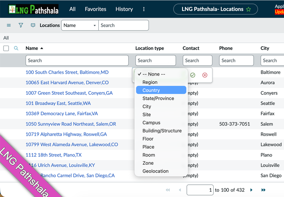The width and height of the screenshot is (284, 197).
Task: Open the Favorites menu
Action: coord(96,9)
